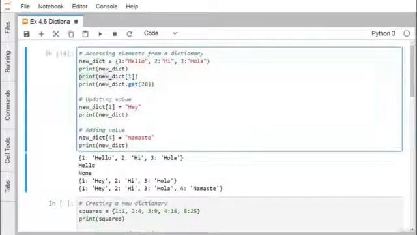
Task: Click the comment '# Adding value'
Action: [x=102, y=130]
